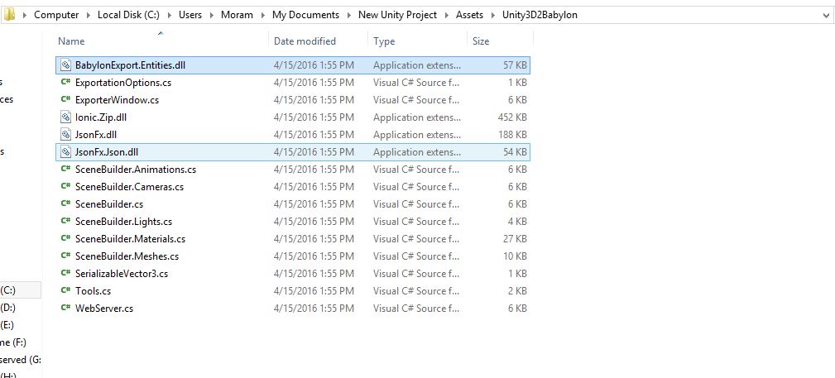Click the BabylonExport.Entities.dll file icon

pos(65,65)
